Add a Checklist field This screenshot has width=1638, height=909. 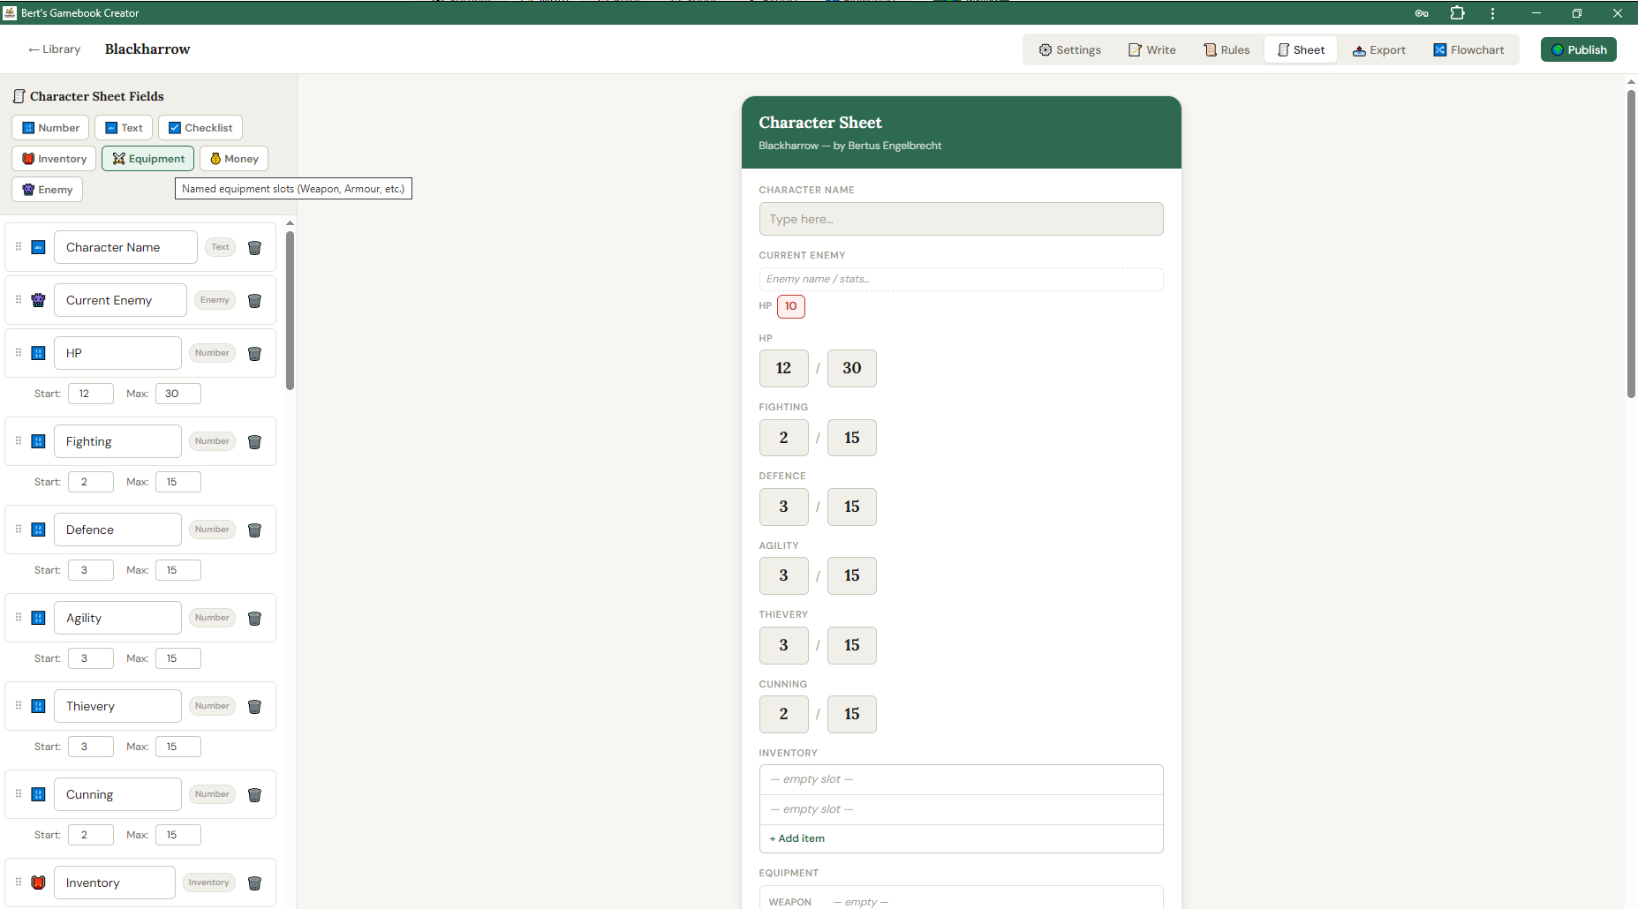pos(200,127)
